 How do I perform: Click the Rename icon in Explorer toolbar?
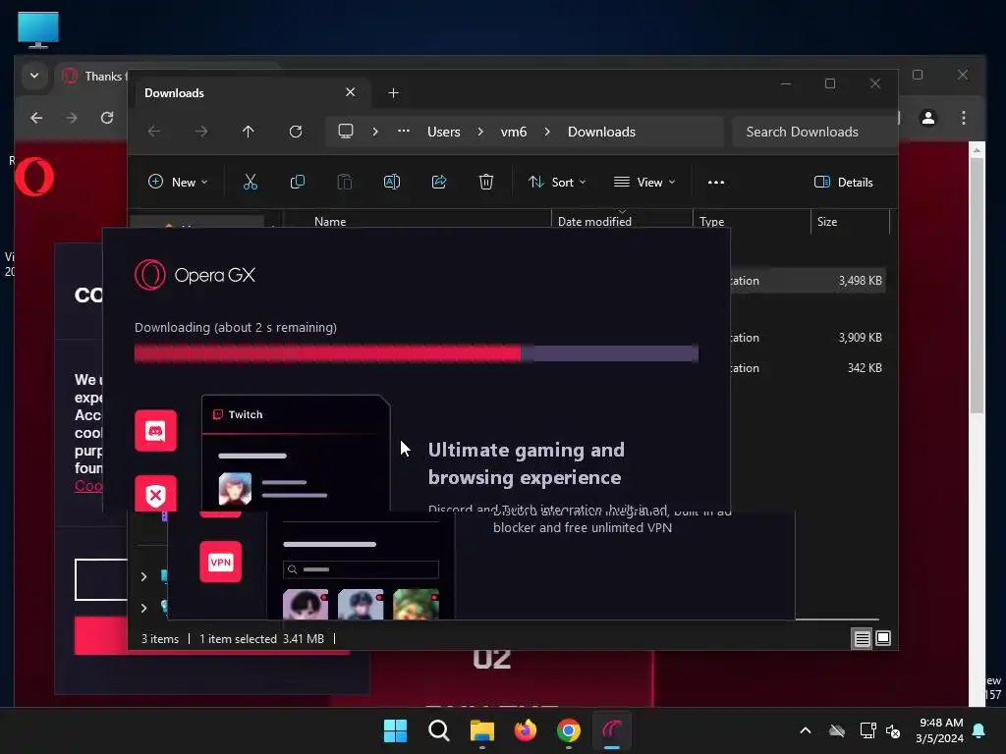point(391,182)
